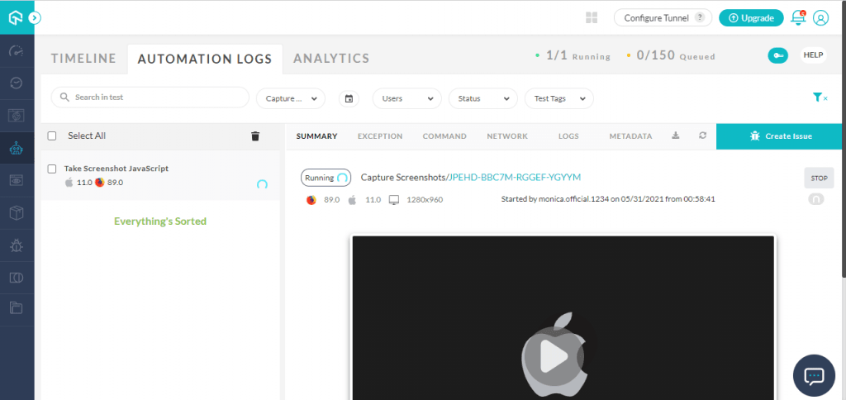
Task: Open the COMMAND tab
Action: pos(444,136)
